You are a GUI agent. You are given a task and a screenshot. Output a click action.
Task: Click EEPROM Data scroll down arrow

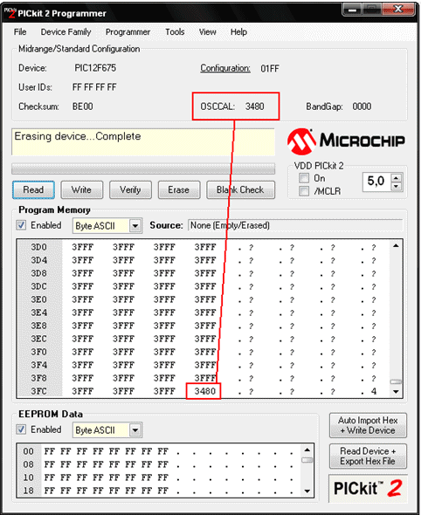307,491
